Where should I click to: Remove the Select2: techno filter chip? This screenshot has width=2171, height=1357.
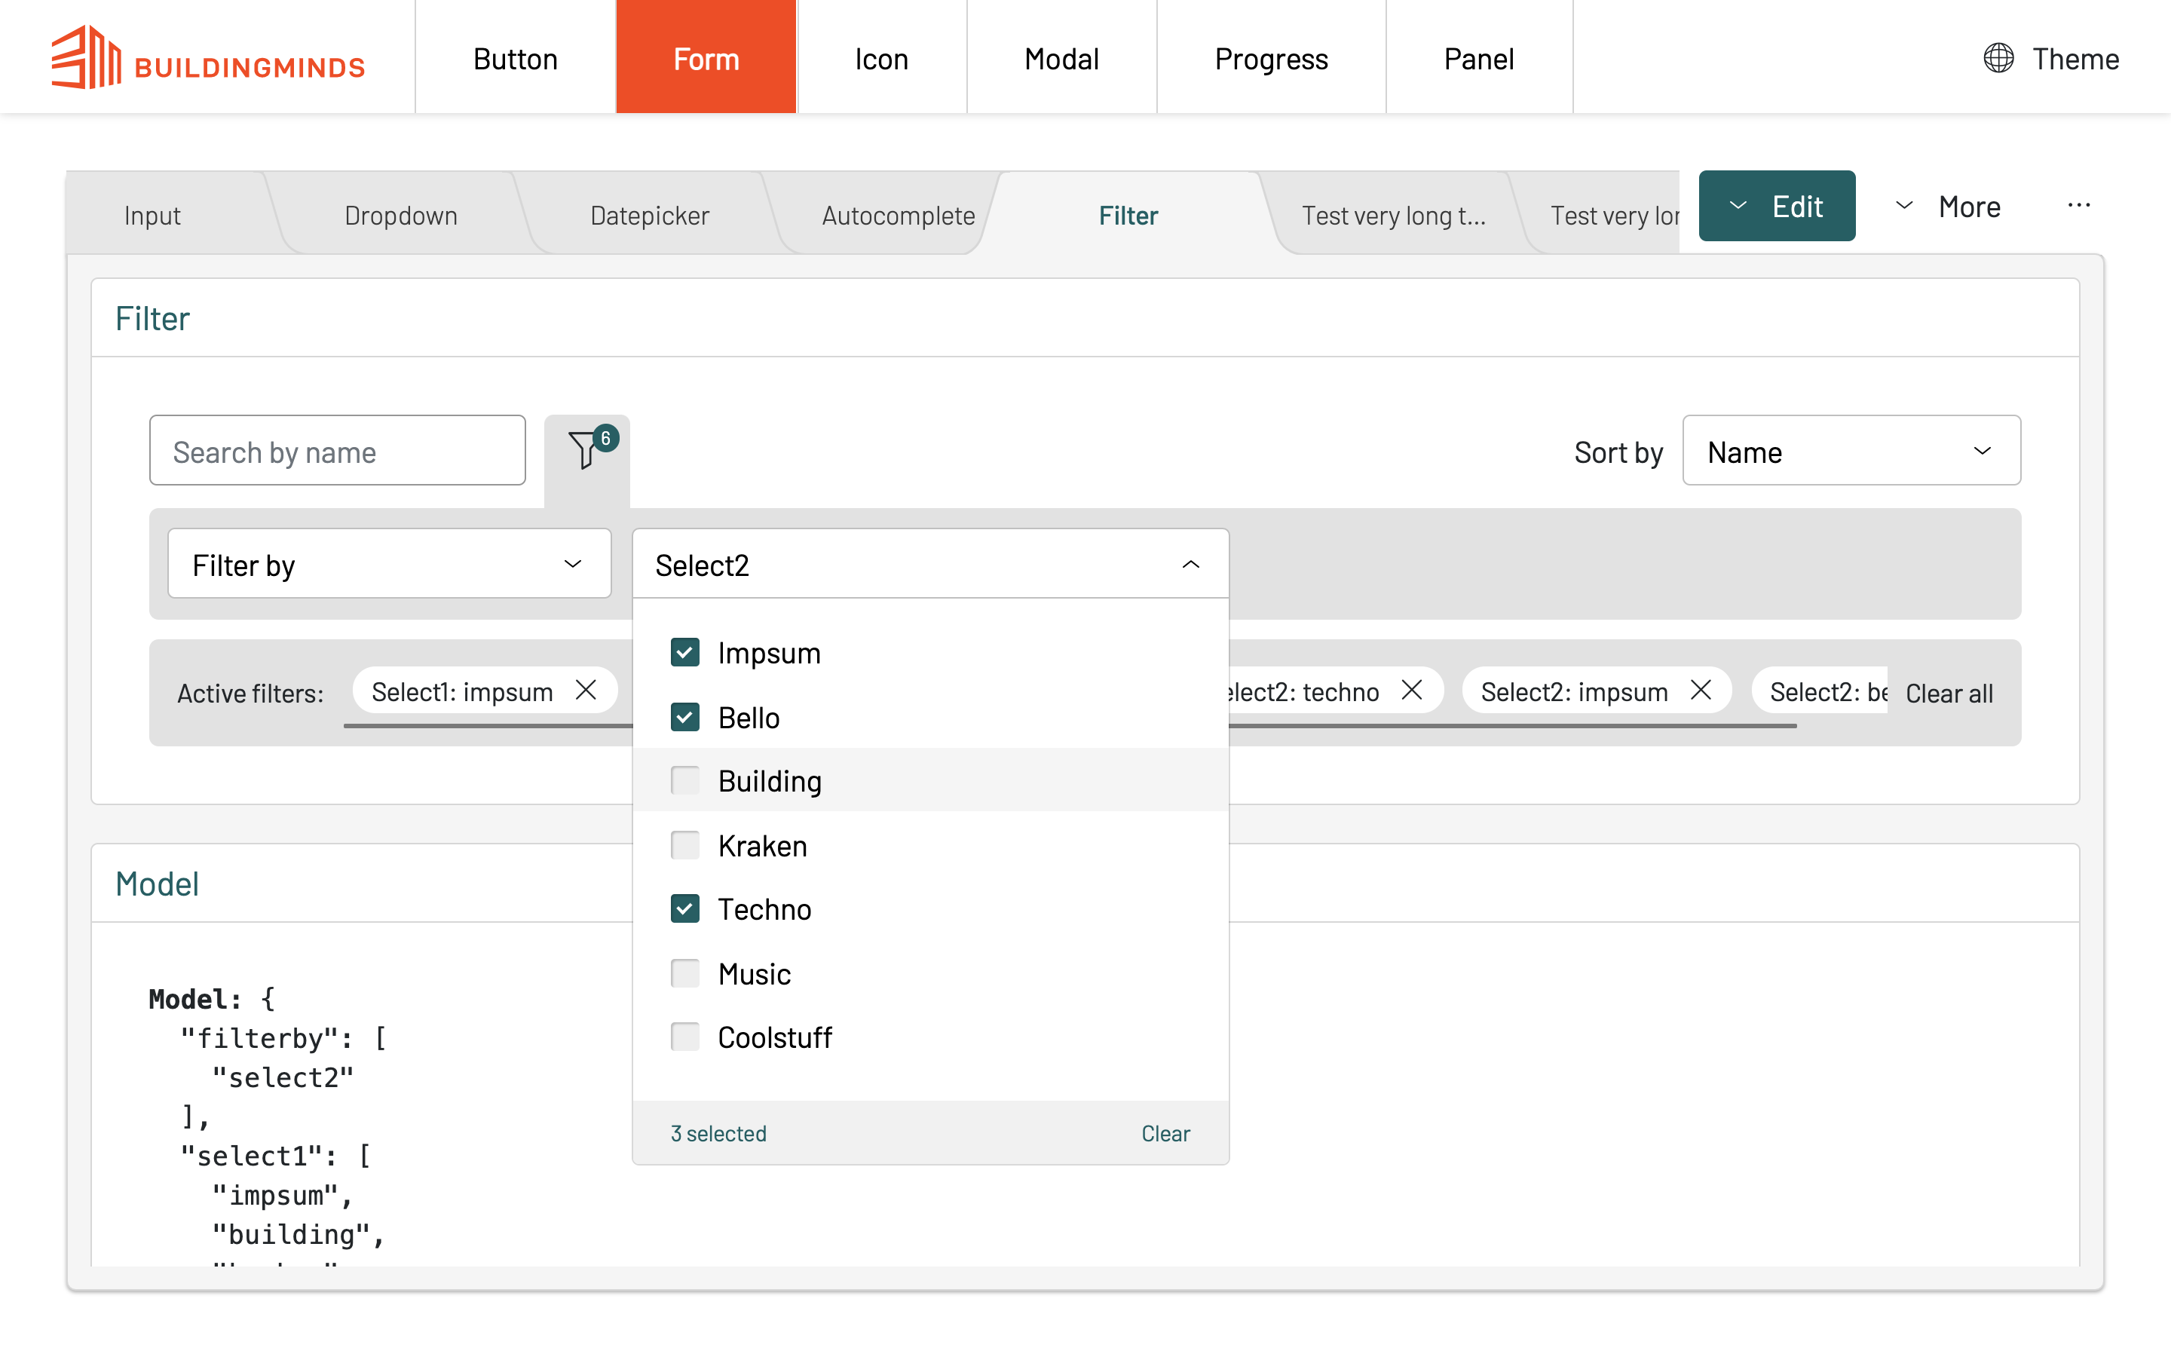(x=1411, y=690)
